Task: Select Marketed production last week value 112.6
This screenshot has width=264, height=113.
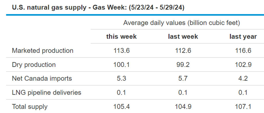Action: 183,50
